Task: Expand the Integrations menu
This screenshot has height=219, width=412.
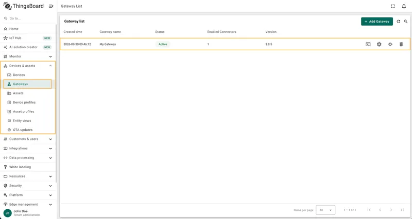Action: click(28, 148)
